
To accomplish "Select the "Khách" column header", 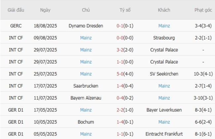I will coord(164,10).
